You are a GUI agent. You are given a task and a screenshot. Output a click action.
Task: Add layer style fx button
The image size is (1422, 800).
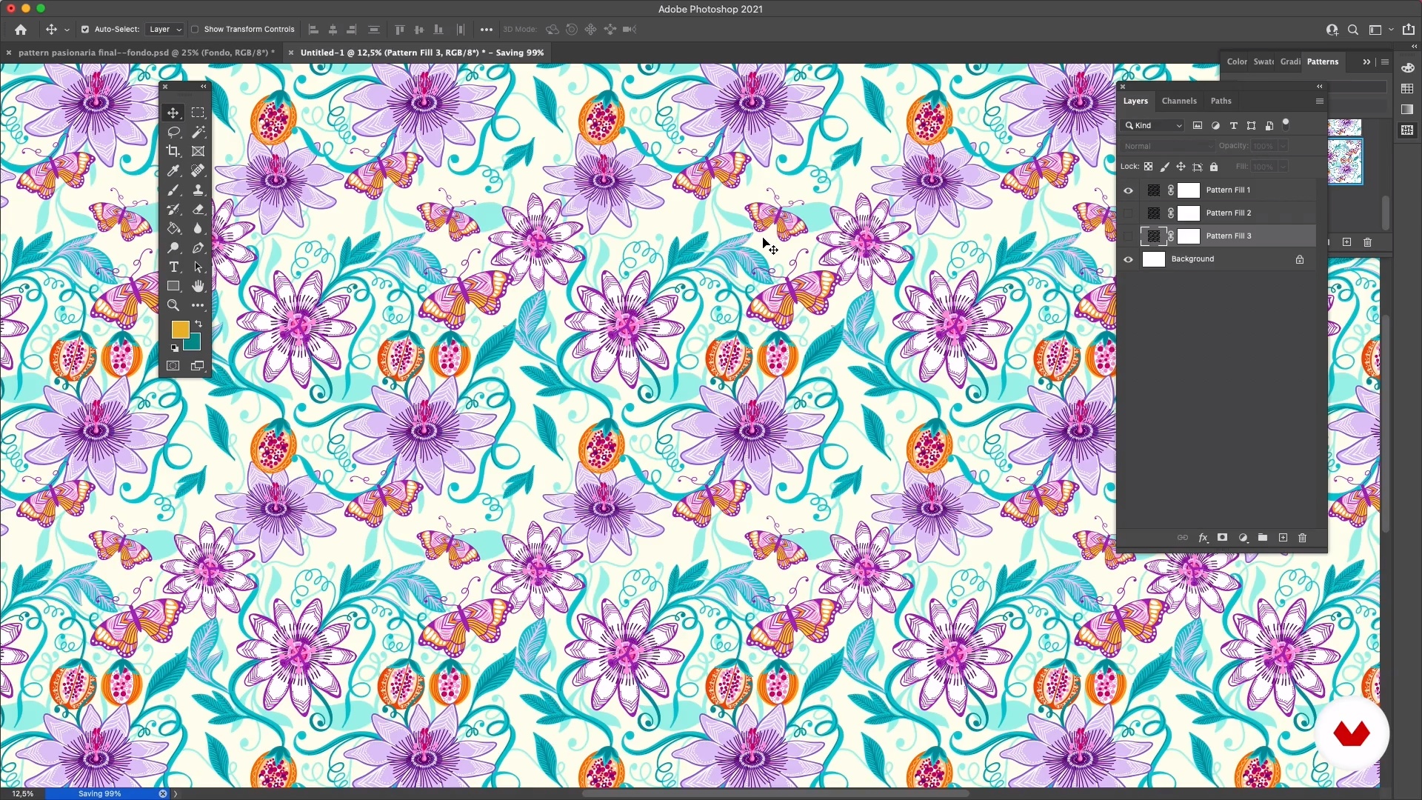click(1203, 538)
